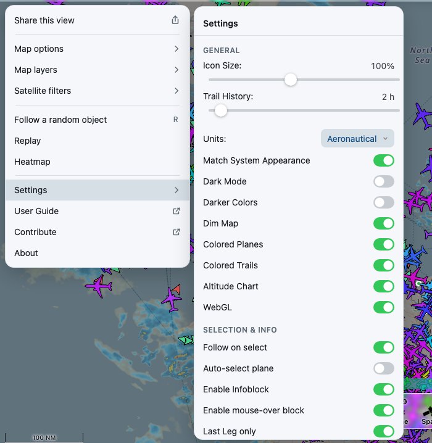Turn off Follow on select
This screenshot has height=443, width=432.
(x=383, y=347)
